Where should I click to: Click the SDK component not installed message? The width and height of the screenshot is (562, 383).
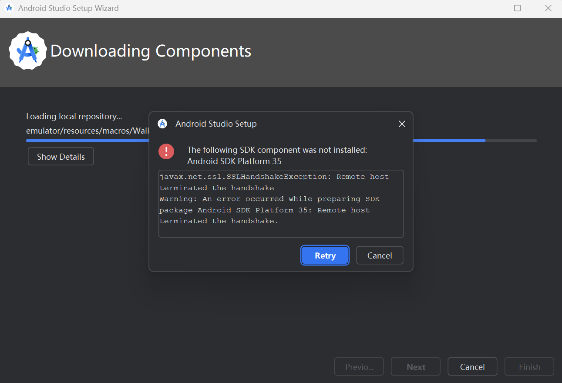[277, 155]
